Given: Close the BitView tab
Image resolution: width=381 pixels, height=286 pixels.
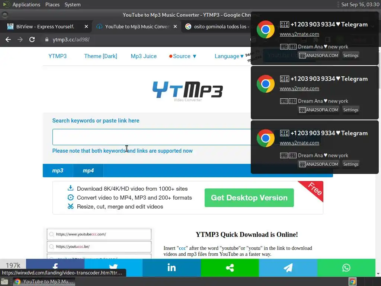Looking at the screenshot, I should [x=86, y=26].
